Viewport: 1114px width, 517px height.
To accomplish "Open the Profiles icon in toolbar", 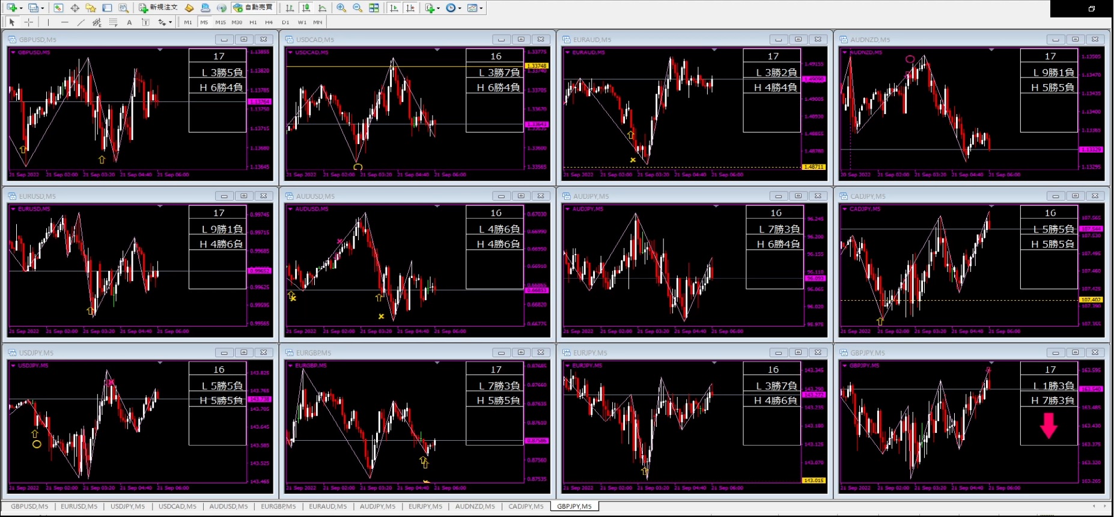I will [x=33, y=8].
